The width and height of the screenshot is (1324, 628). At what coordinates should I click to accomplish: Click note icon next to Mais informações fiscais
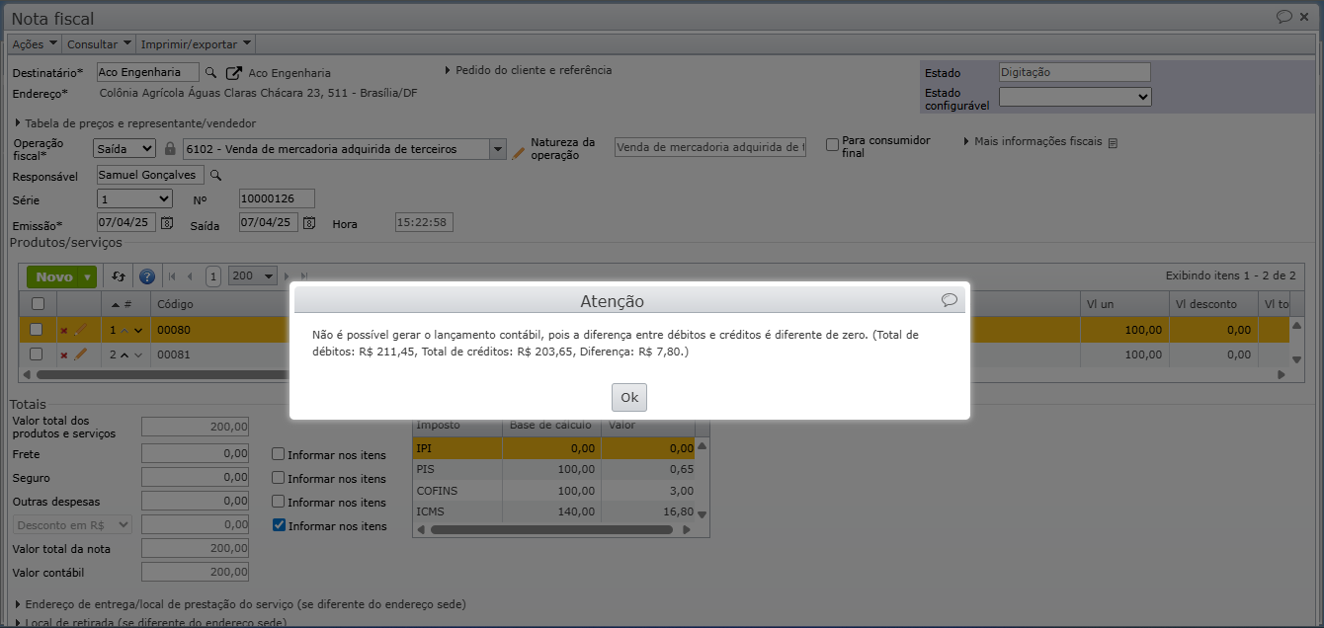(x=1113, y=142)
